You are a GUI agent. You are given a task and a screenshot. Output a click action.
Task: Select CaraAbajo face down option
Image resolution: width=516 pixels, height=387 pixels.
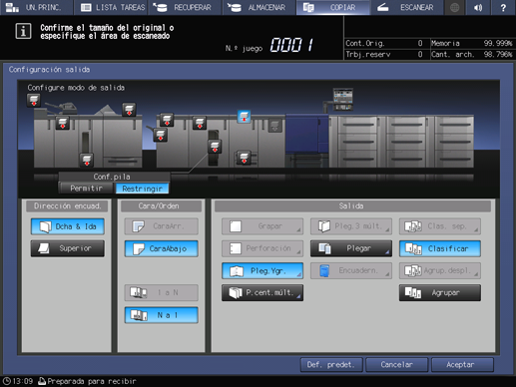tap(162, 248)
